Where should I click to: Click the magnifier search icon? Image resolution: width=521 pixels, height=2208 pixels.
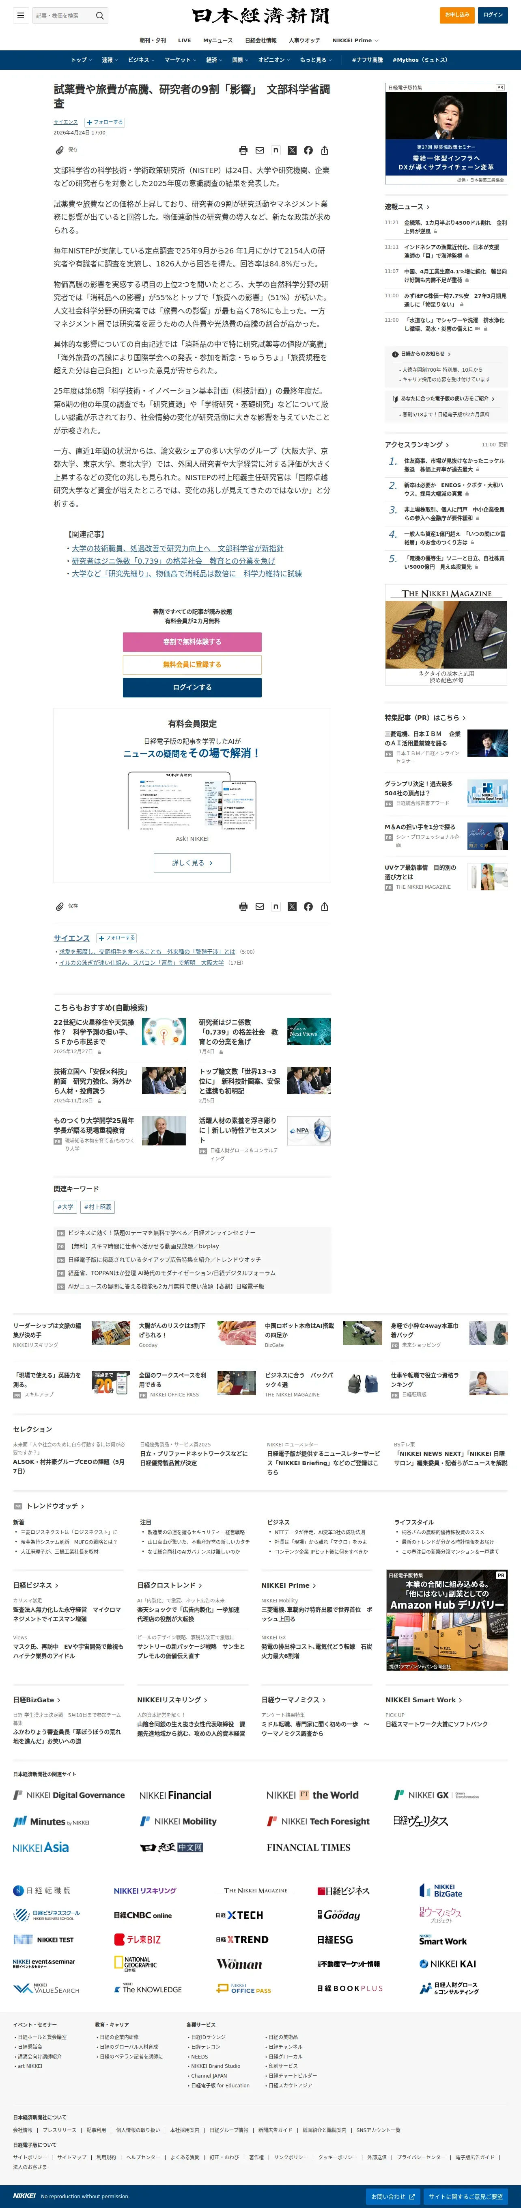99,15
